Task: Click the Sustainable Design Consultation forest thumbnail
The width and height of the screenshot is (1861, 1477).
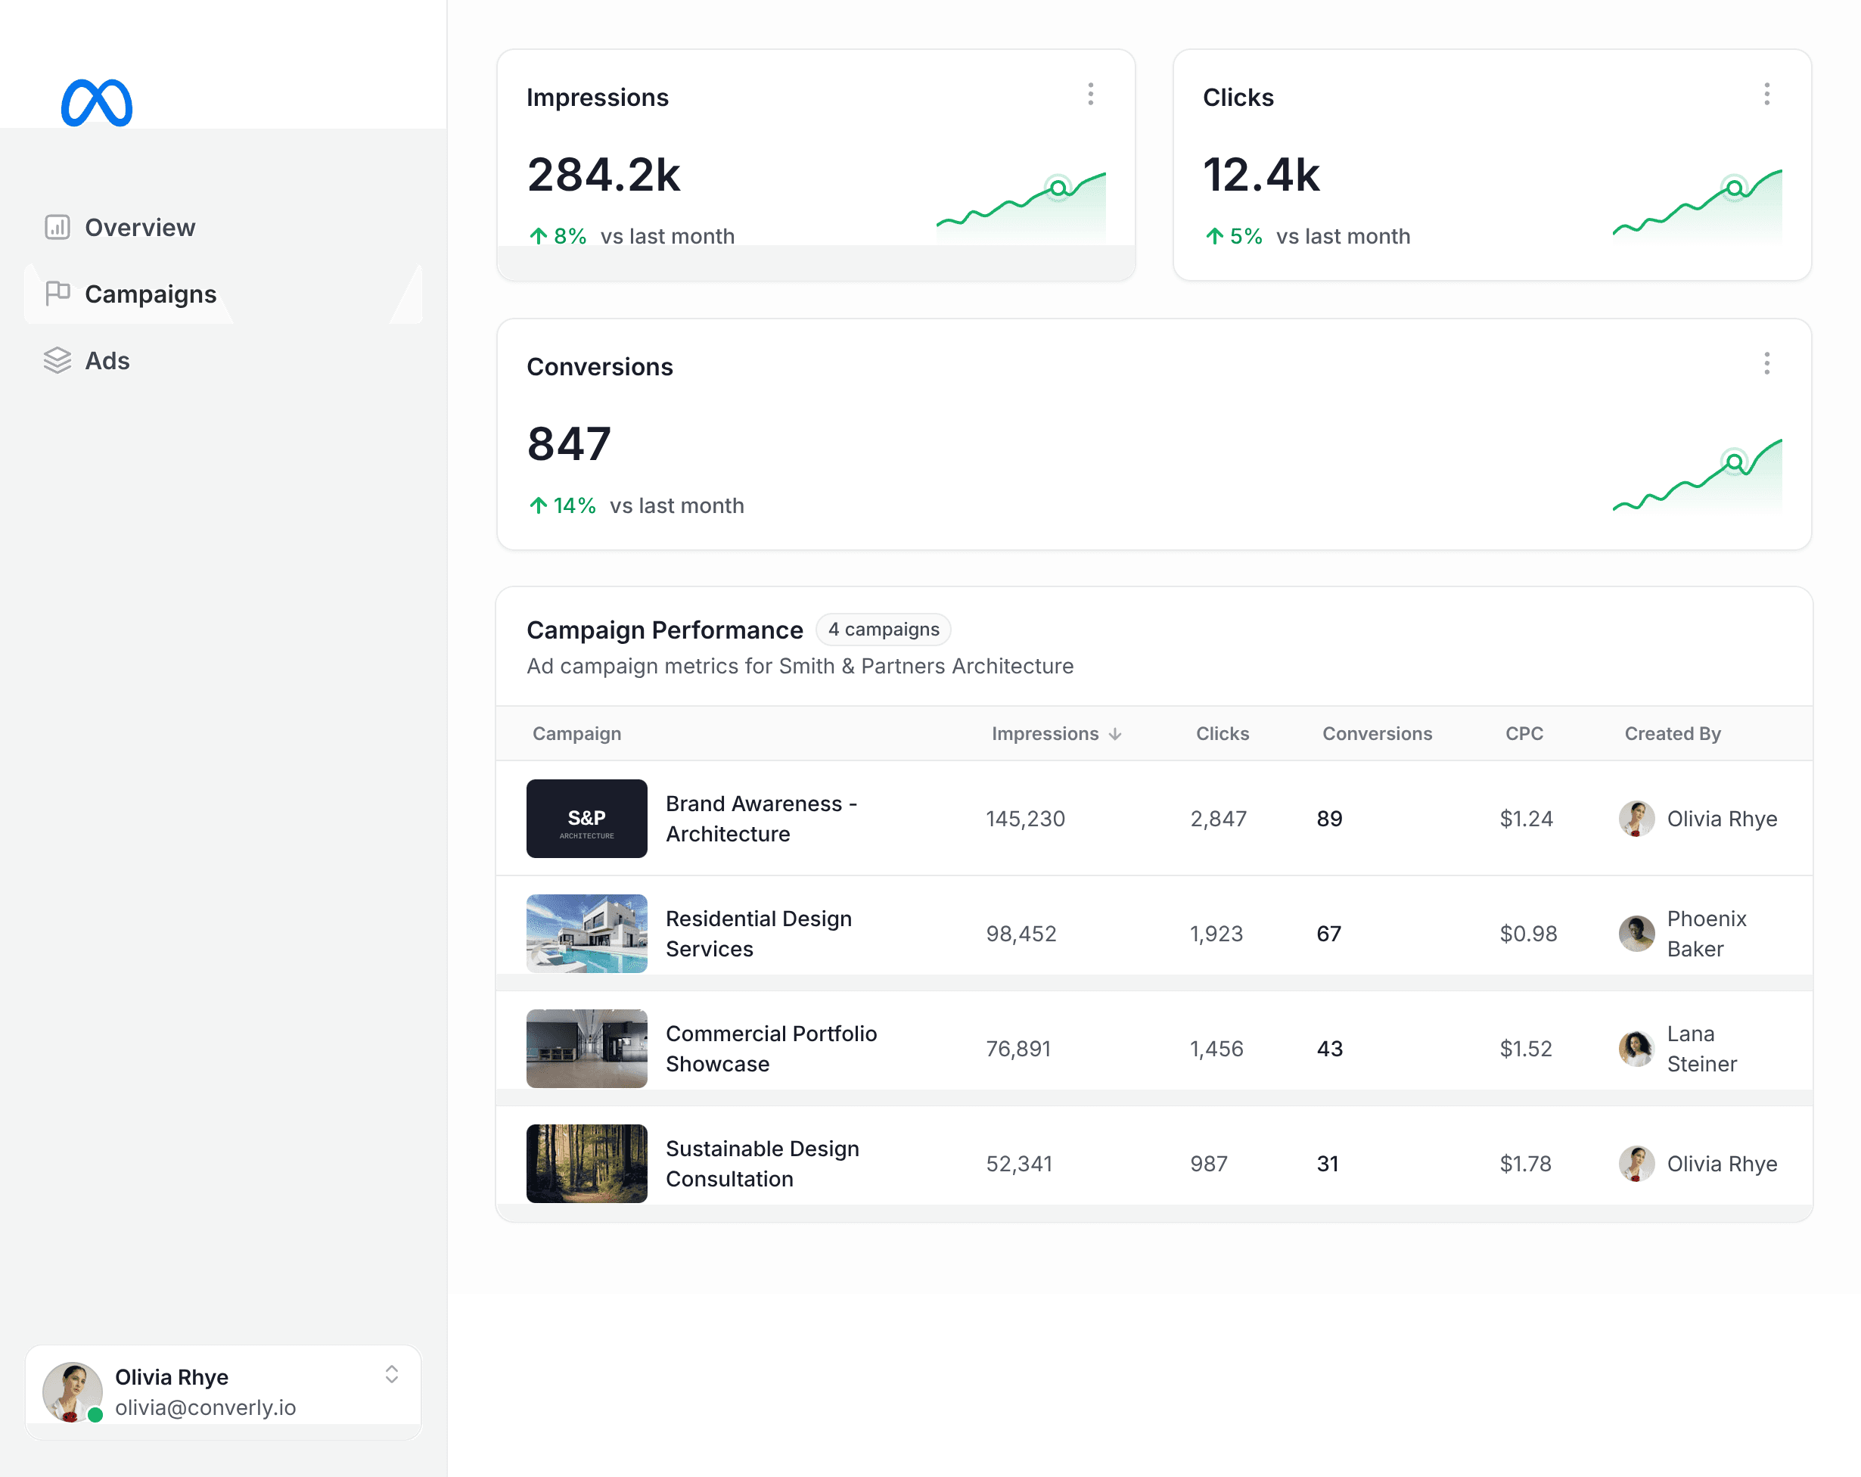Action: (586, 1164)
